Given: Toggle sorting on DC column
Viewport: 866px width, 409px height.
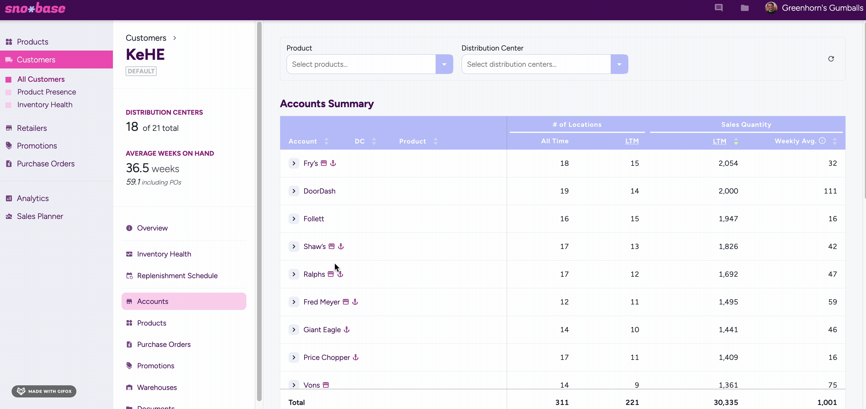Looking at the screenshot, I should click(374, 141).
